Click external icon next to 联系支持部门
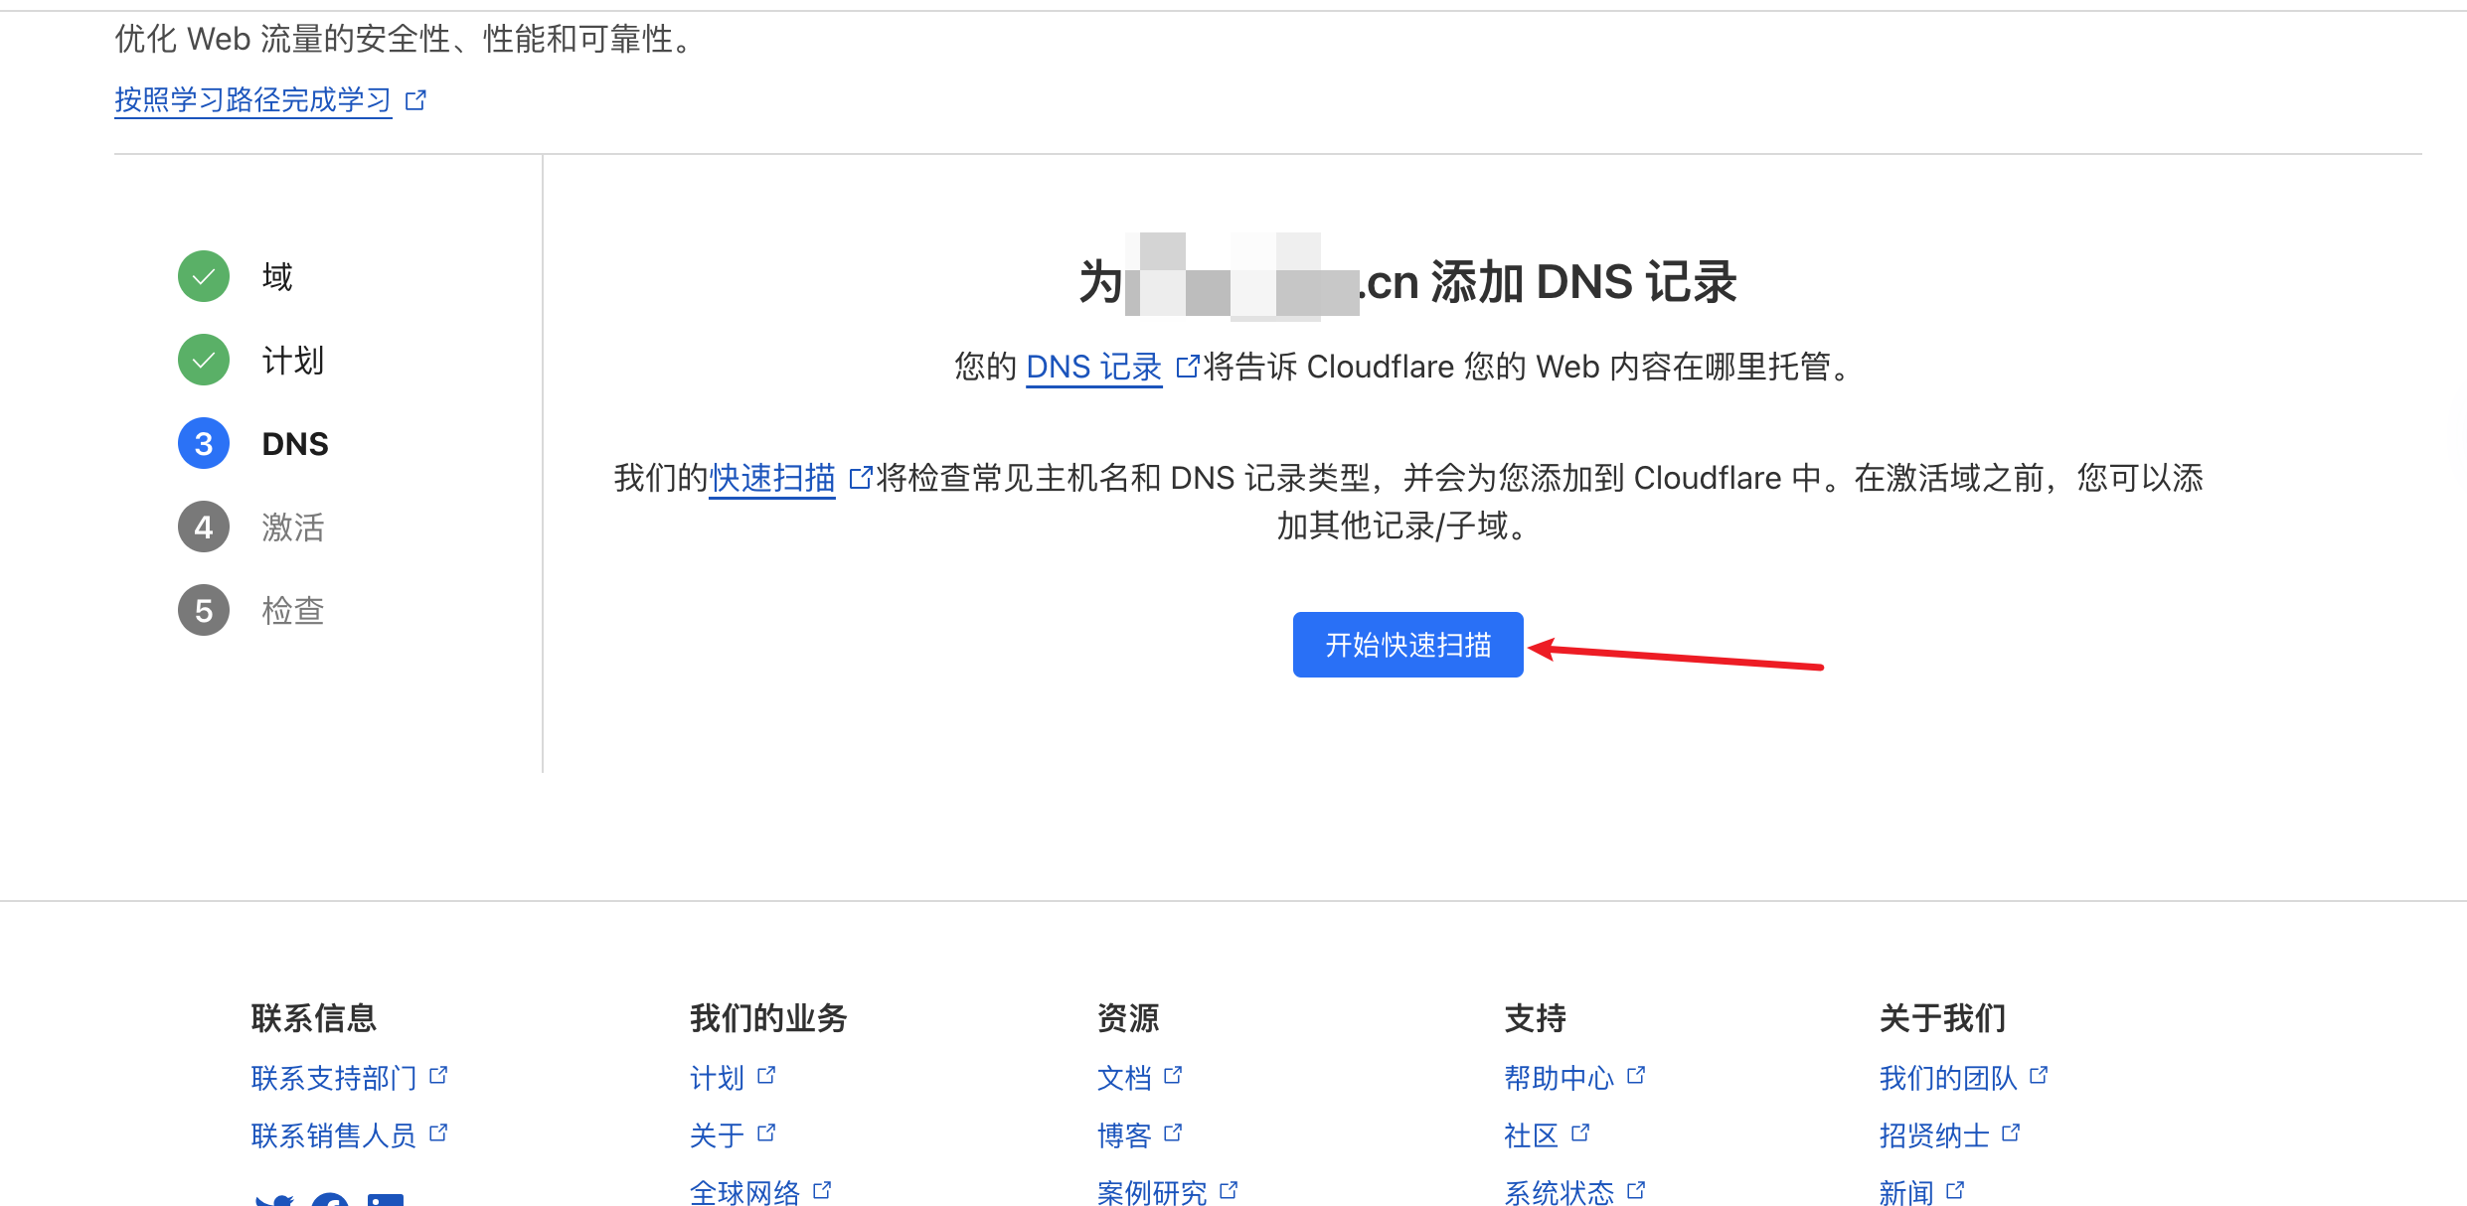 click(438, 1076)
